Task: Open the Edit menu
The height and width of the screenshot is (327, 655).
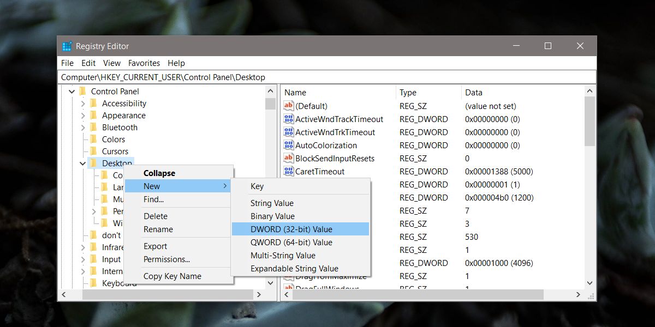Action: point(88,63)
